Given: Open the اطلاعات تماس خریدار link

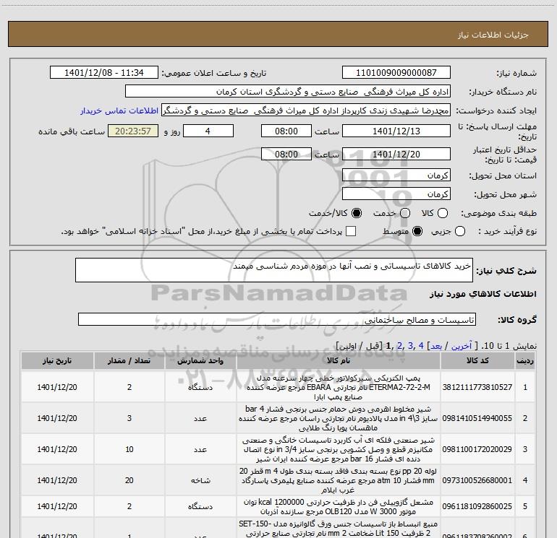Looking at the screenshot, I should click(x=119, y=111).
